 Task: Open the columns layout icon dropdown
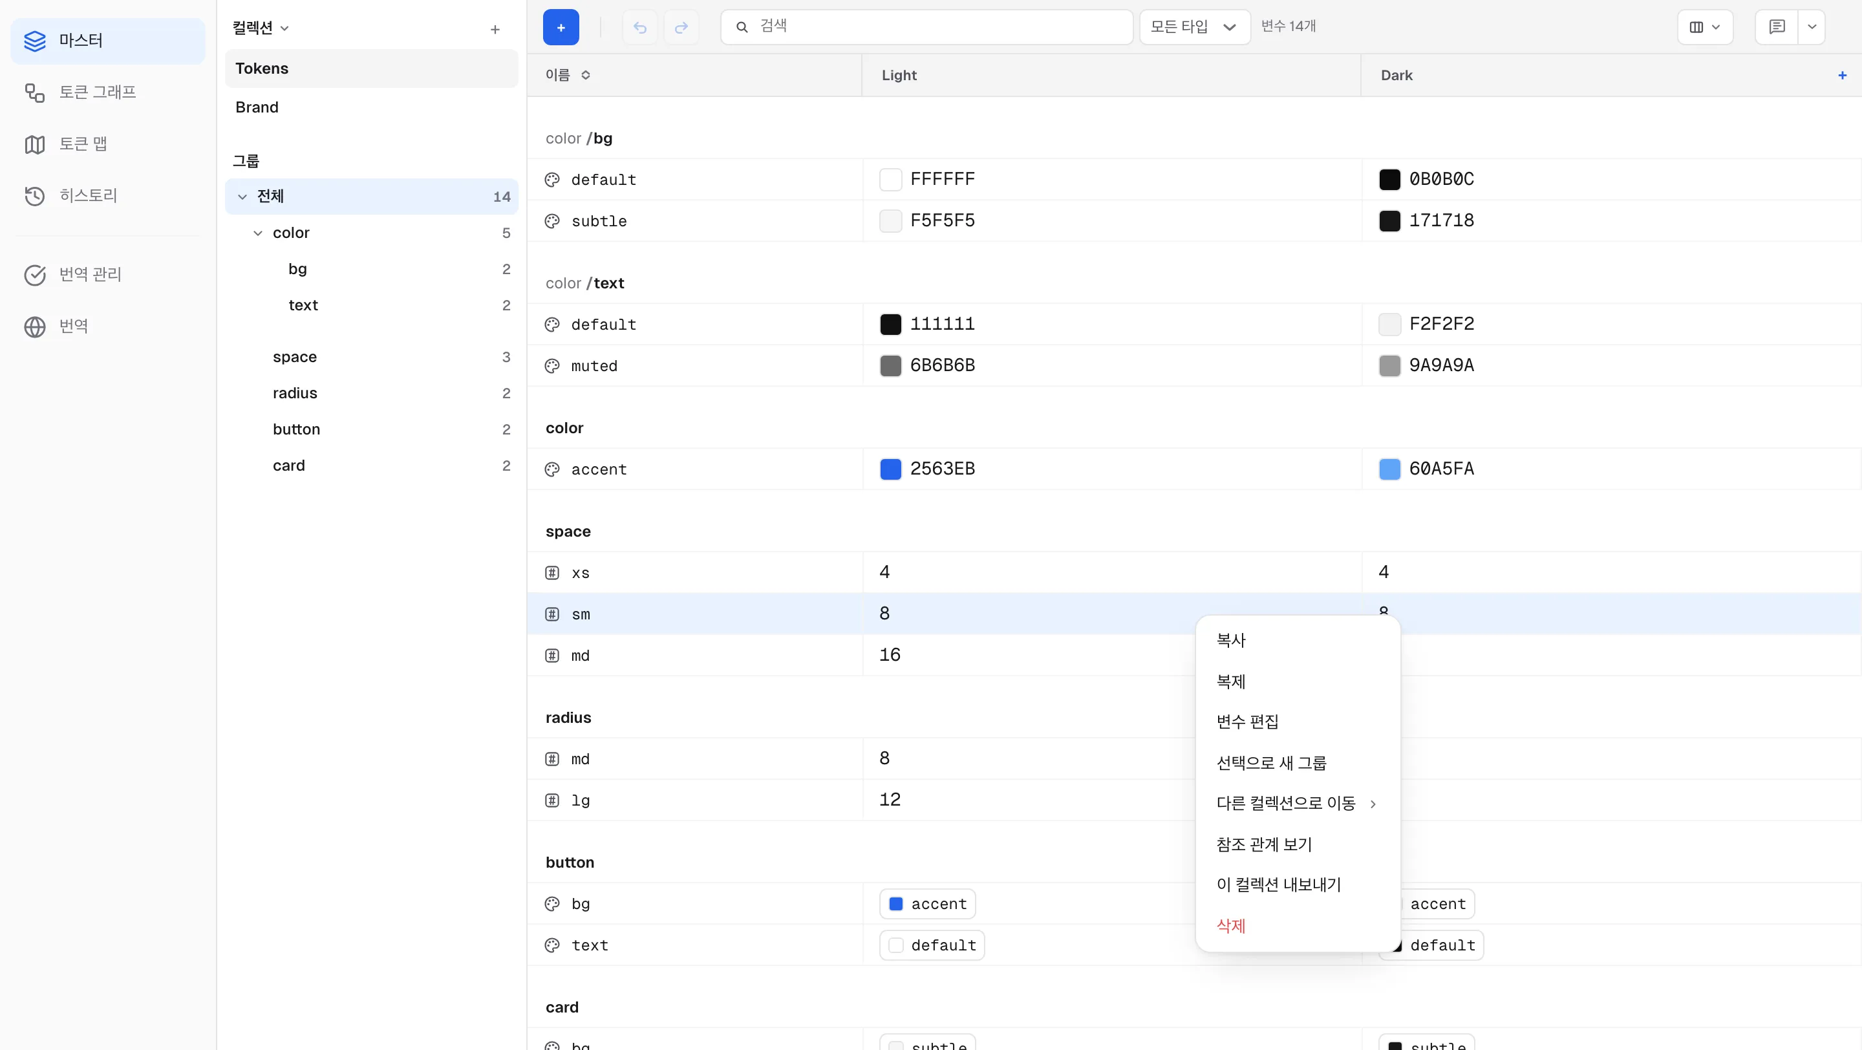pos(1704,27)
